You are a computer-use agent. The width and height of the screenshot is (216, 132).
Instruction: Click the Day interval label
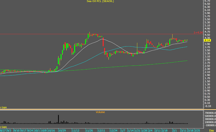[212, 130]
